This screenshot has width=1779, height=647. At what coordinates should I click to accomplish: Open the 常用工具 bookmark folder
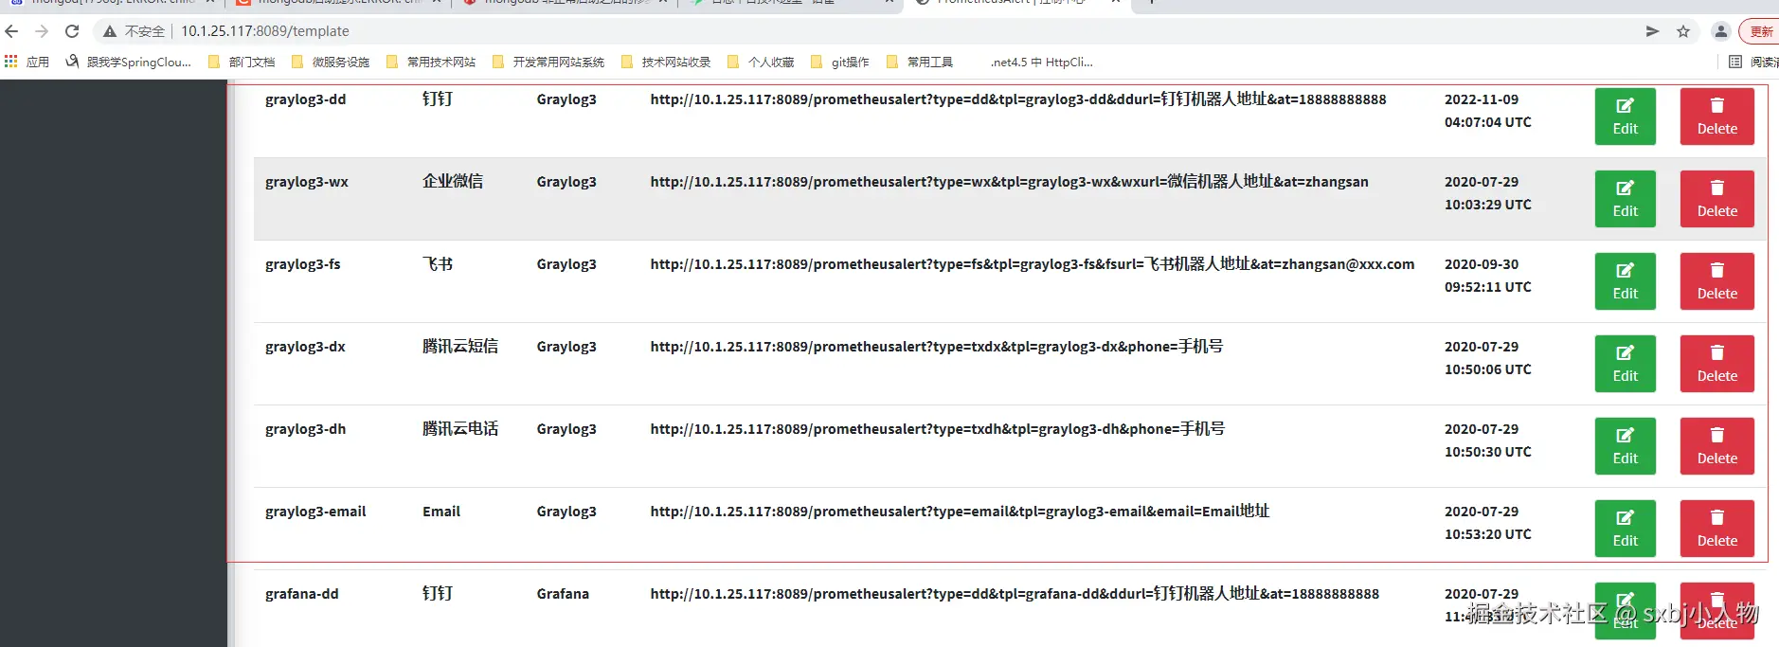point(920,62)
